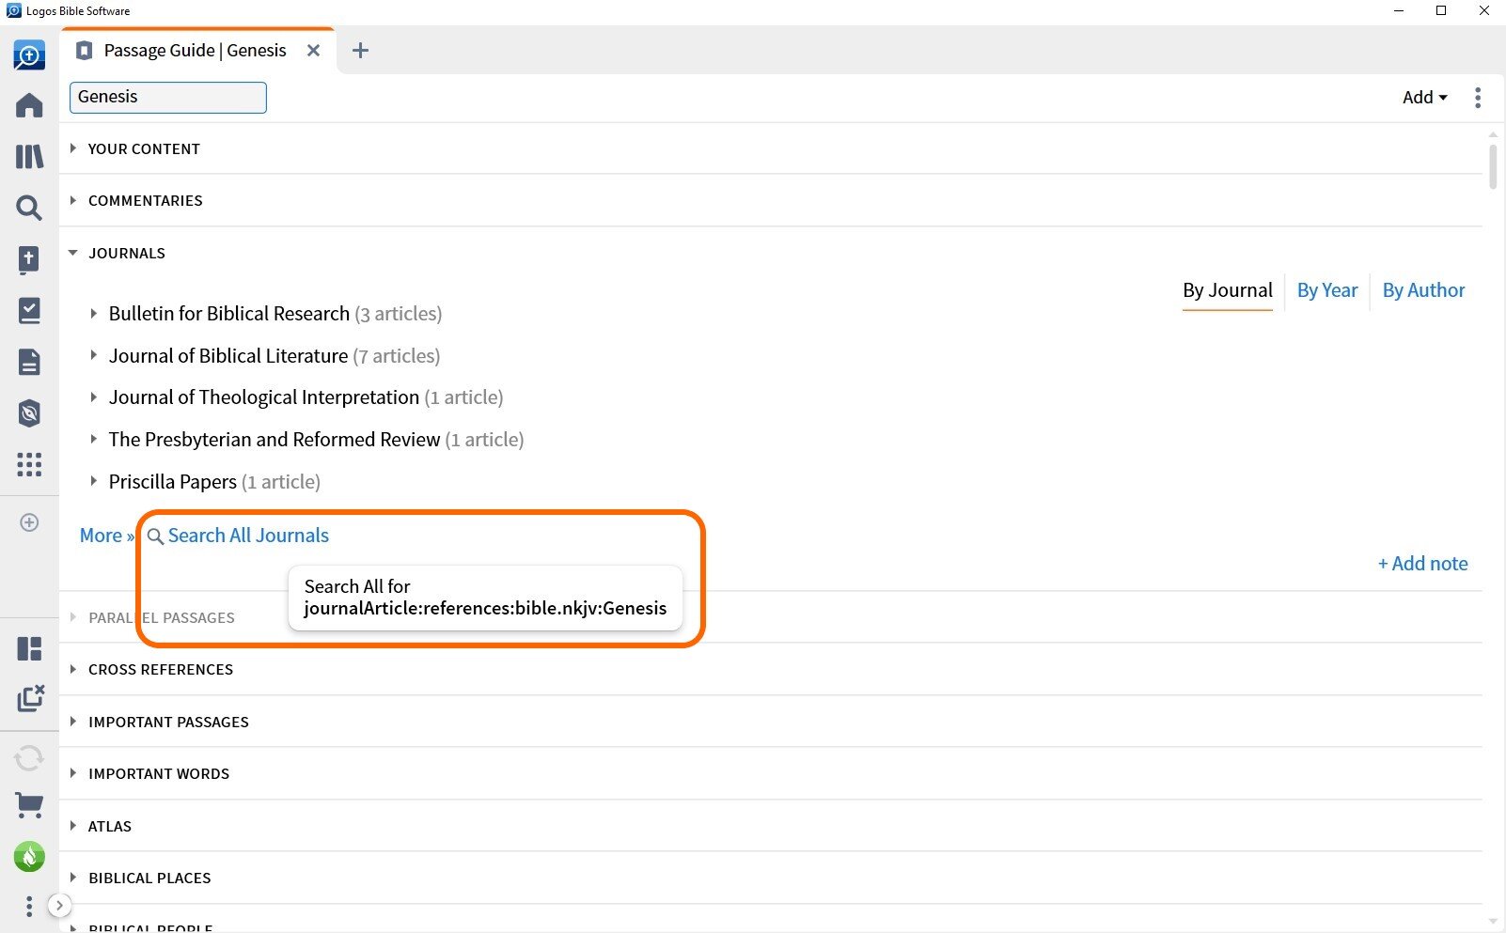Click the Sync refresh icon
This screenshot has width=1506, height=933.
pos(29,757)
